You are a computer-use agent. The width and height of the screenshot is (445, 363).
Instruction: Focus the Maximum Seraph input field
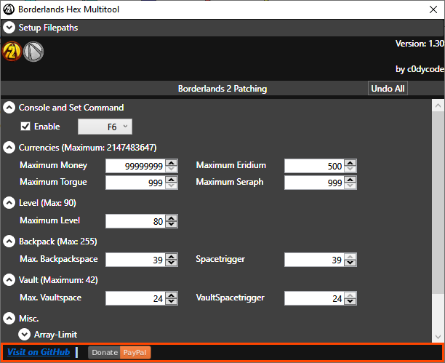314,183
